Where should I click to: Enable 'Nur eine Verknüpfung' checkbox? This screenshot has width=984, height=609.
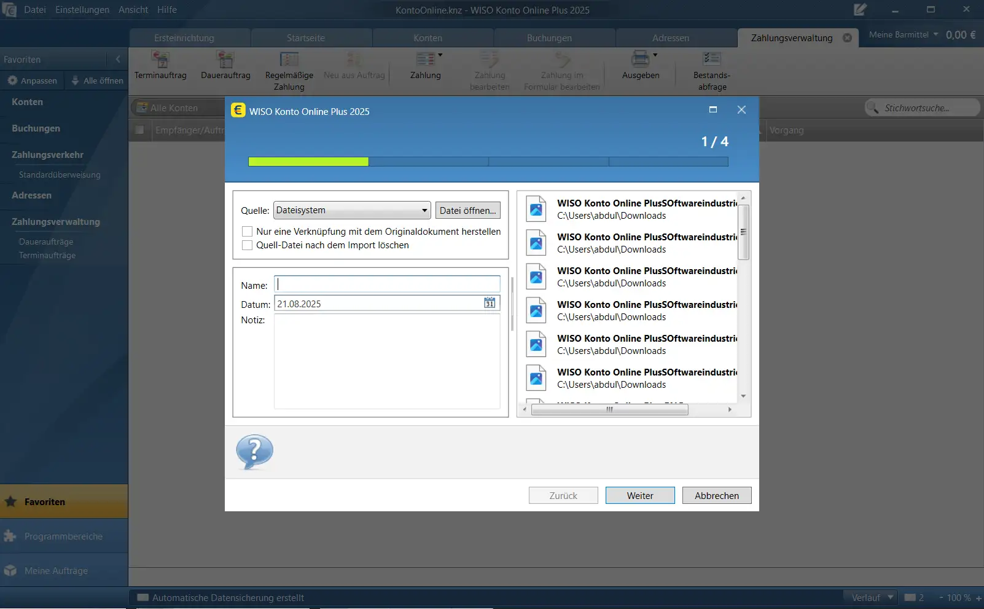click(248, 232)
